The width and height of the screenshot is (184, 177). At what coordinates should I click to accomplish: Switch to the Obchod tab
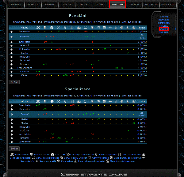[x=134, y=4]
